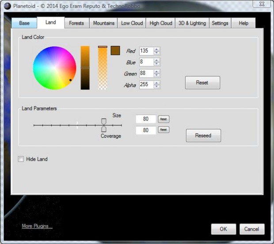
Task: Open the More Plugins link
Action: 37,226
